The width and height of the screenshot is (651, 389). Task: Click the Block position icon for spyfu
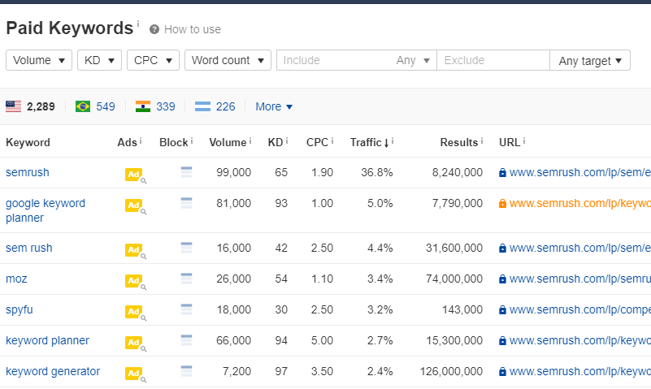point(186,309)
